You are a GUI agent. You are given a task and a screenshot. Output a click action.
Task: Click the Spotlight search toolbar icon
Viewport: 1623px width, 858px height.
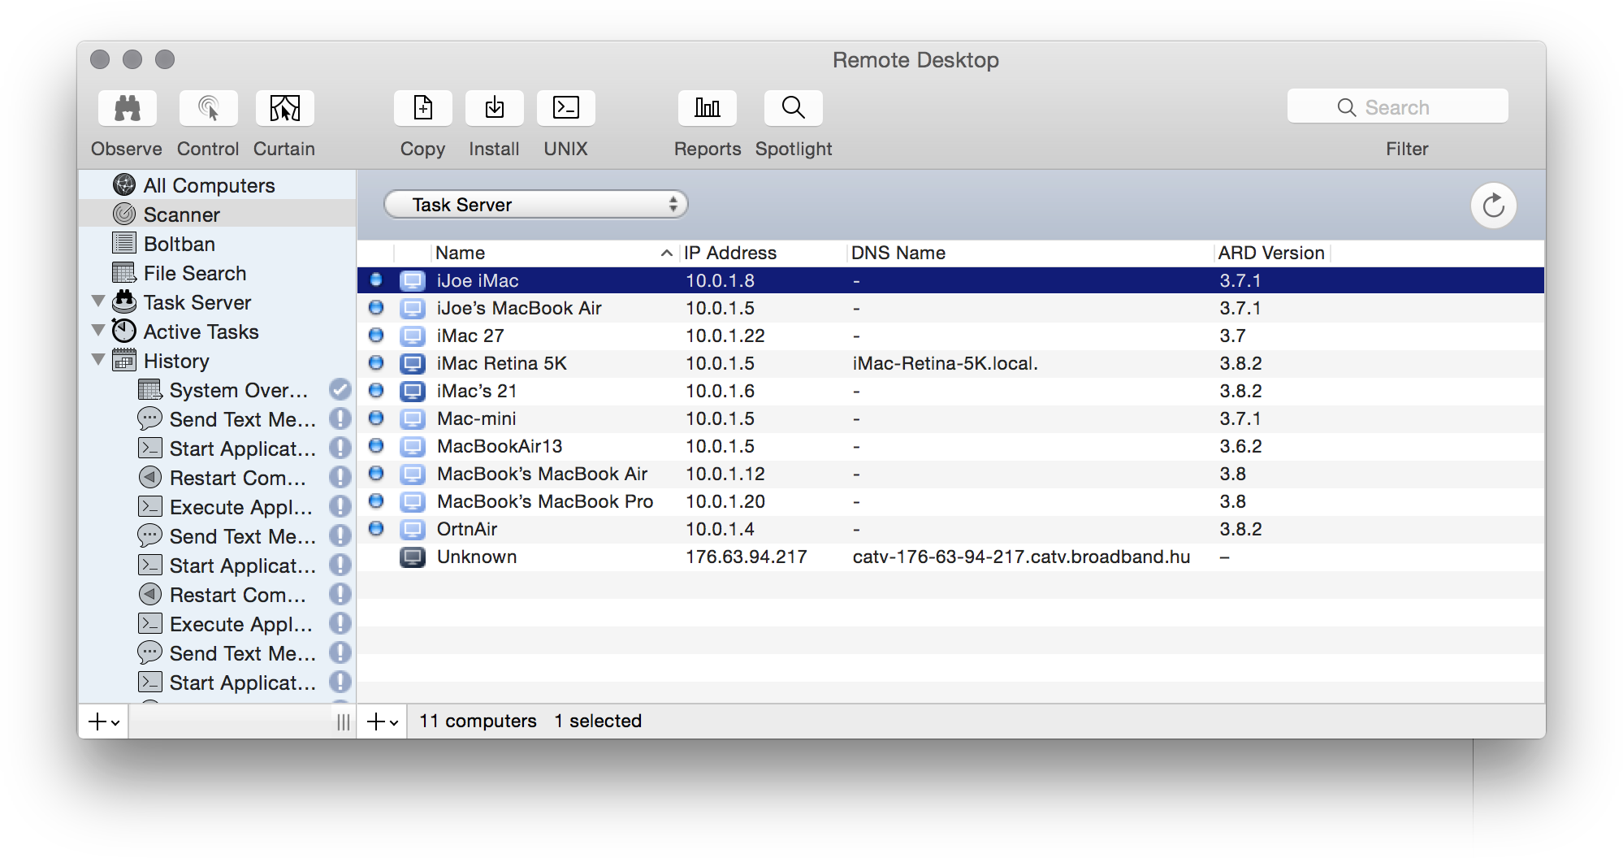(793, 108)
